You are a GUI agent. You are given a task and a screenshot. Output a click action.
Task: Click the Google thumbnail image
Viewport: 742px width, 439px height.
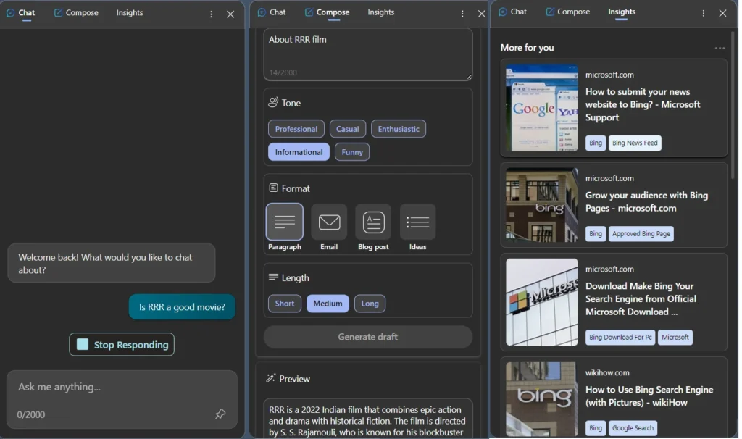(x=542, y=108)
